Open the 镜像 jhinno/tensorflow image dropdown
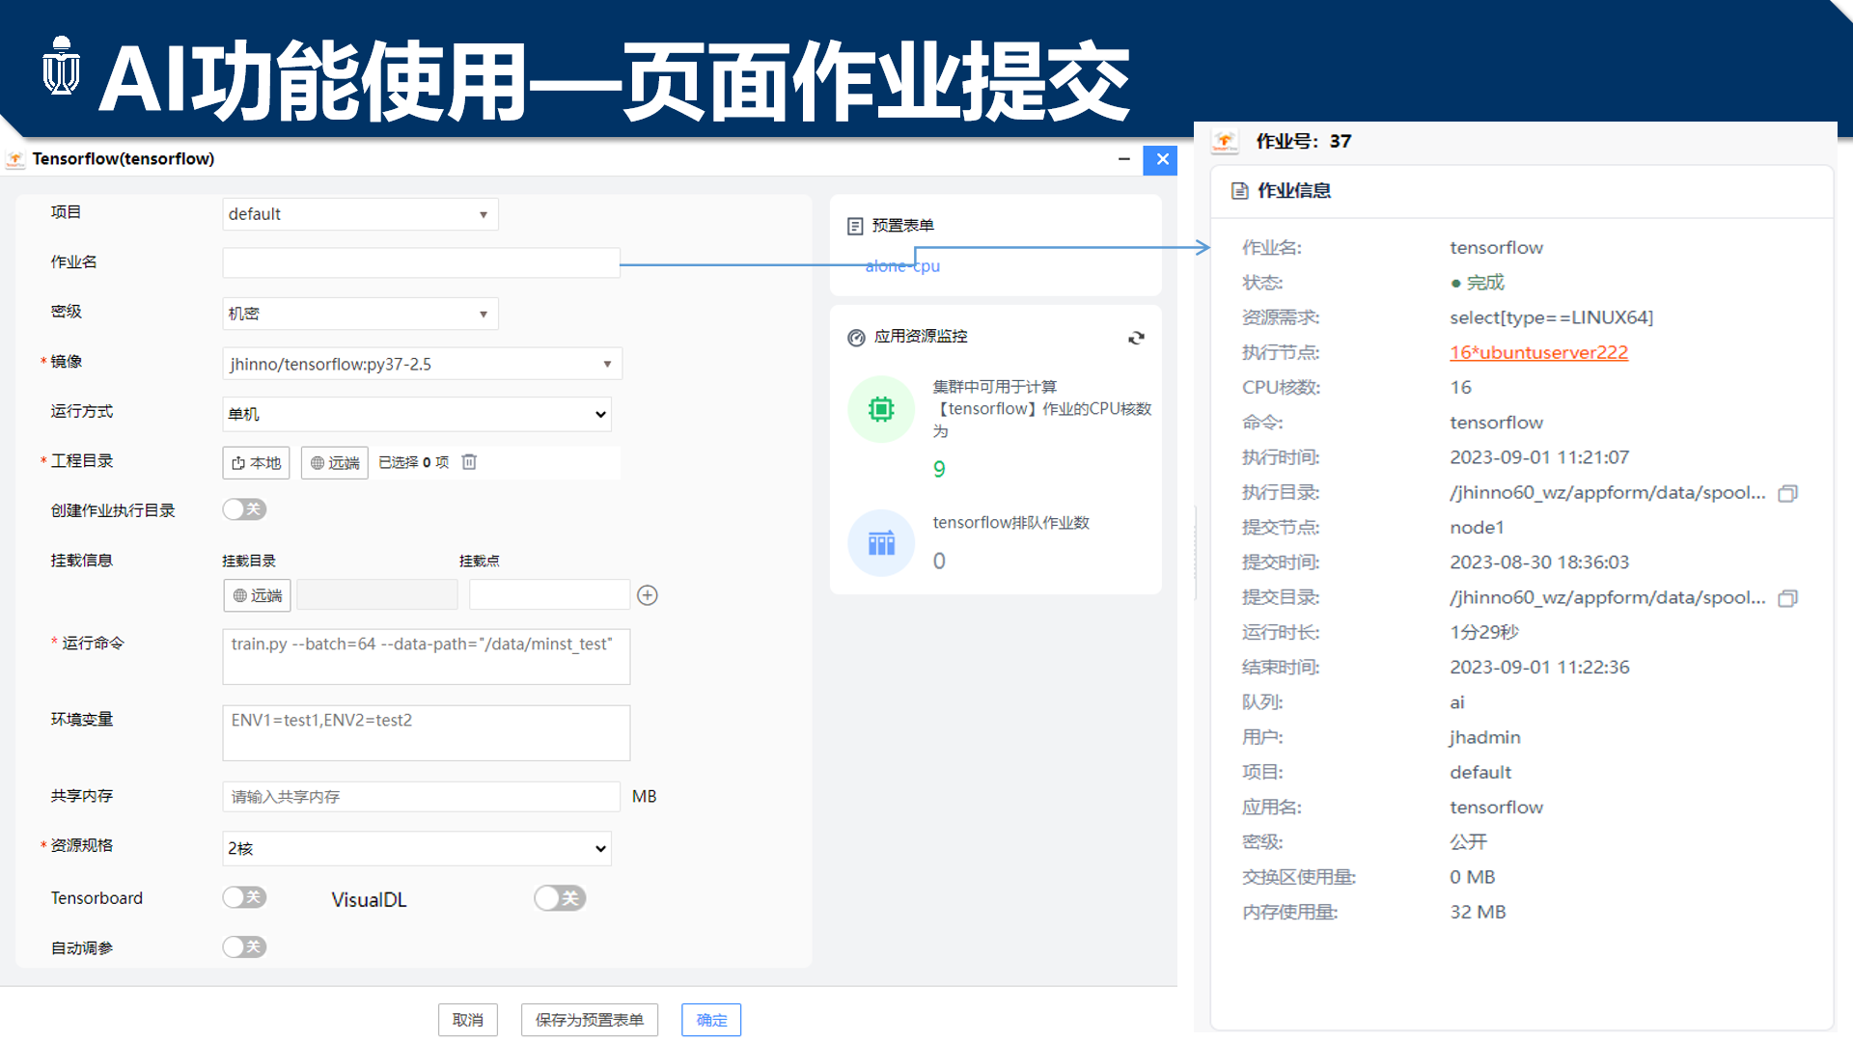Image resolution: width=1853 pixels, height=1042 pixels. pos(422,364)
